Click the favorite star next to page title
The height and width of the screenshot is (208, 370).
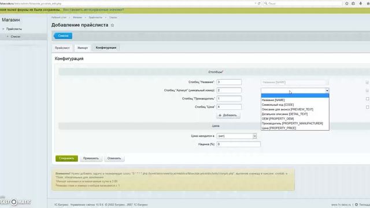(112, 25)
